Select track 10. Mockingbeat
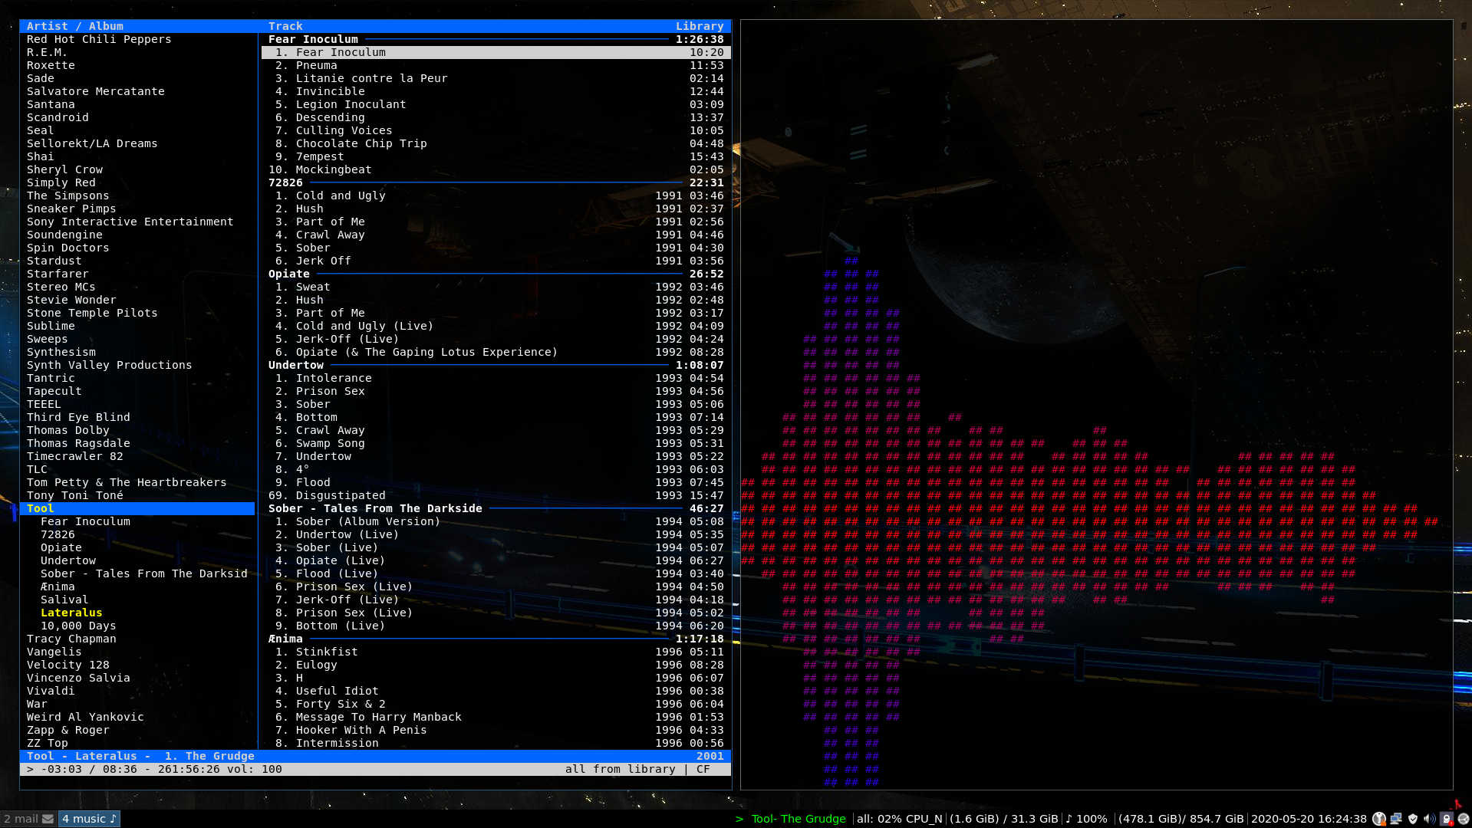This screenshot has height=828, width=1472. 496,169
